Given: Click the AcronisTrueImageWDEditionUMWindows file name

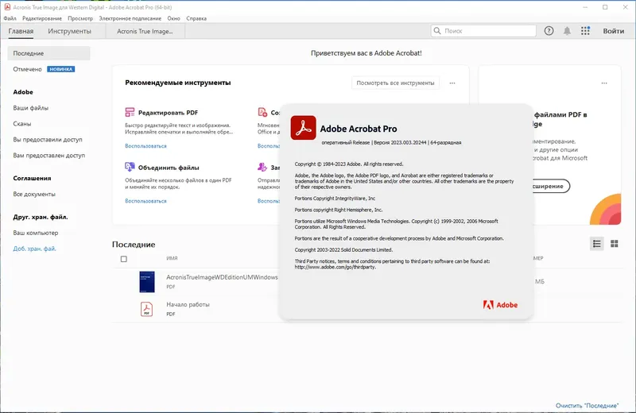Looking at the screenshot, I should (222, 277).
